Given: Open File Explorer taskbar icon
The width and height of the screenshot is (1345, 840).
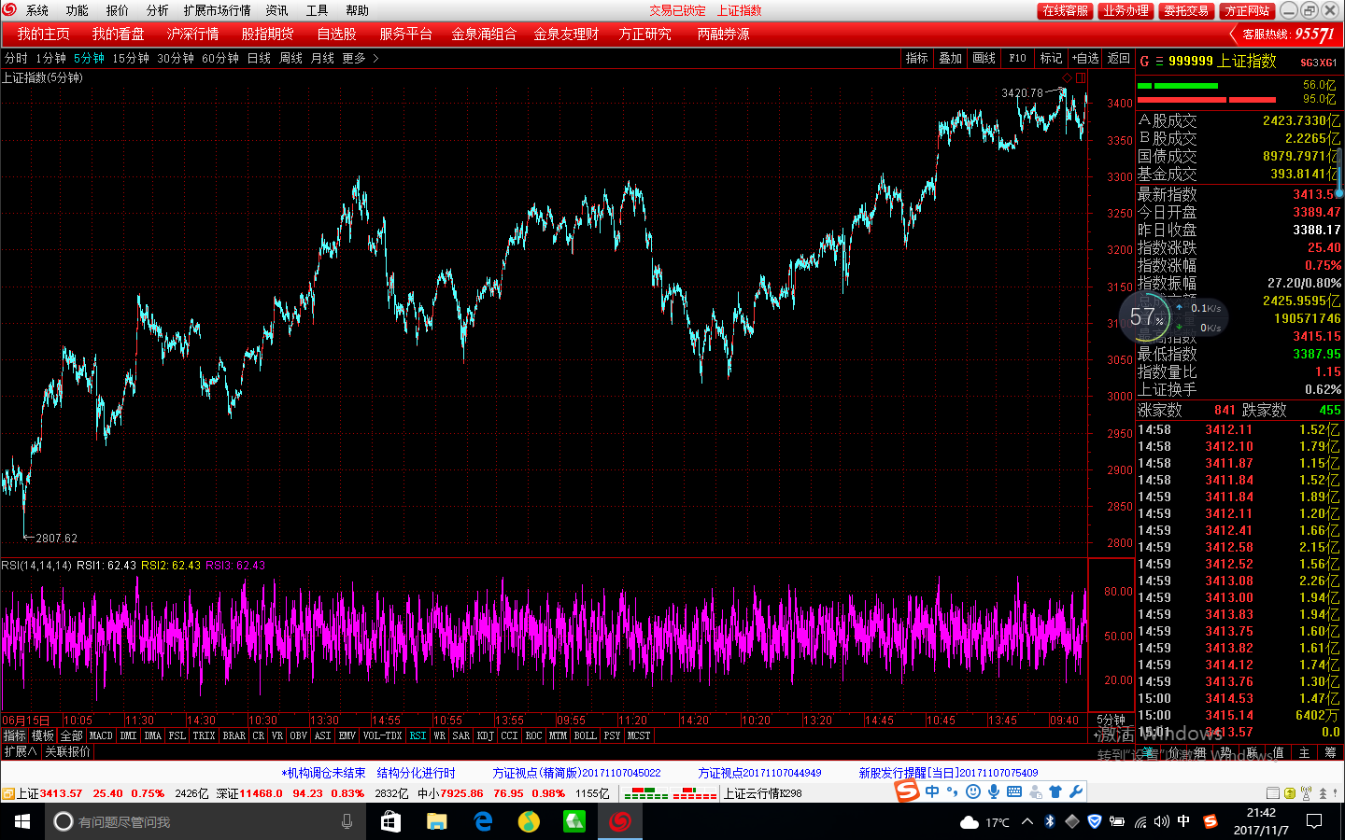Looking at the screenshot, I should 436,821.
